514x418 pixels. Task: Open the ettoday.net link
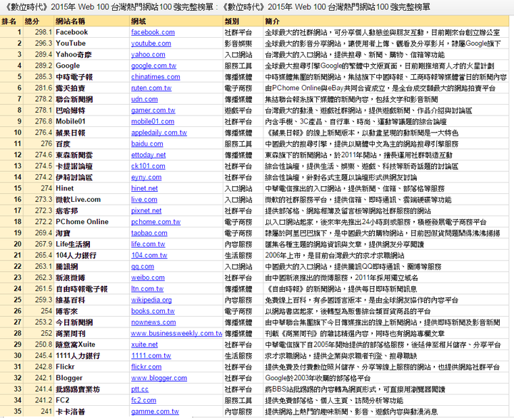[x=148, y=155]
